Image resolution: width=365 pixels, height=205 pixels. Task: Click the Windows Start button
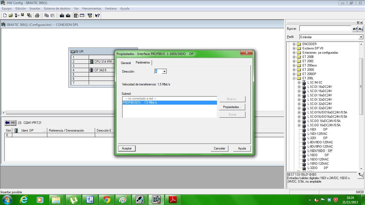pyautogui.click(x=7, y=199)
